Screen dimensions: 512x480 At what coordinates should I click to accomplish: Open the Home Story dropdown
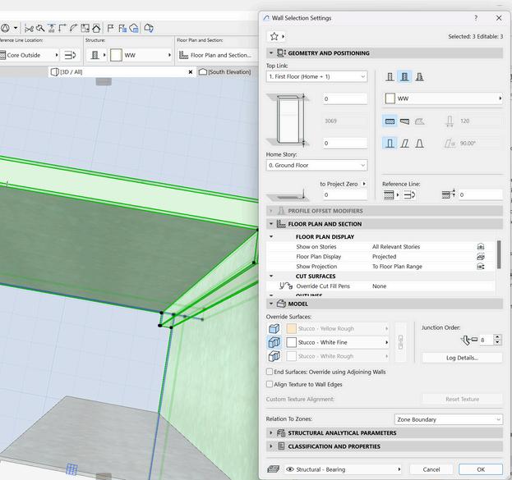click(x=316, y=165)
